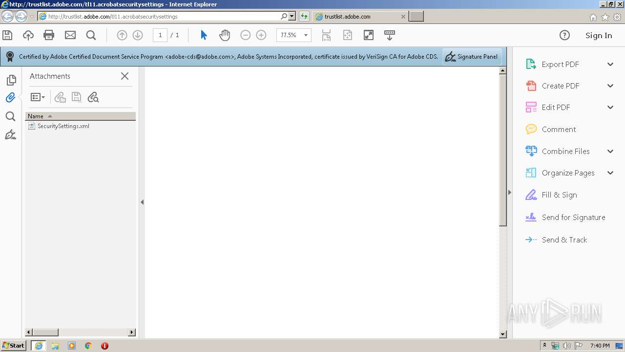625x352 pixels.
Task: Expand the Combine Files chevron
Action: (x=610, y=151)
